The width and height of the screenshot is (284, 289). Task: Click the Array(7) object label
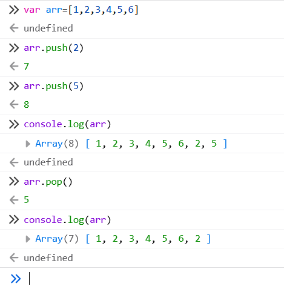[x=57, y=239]
